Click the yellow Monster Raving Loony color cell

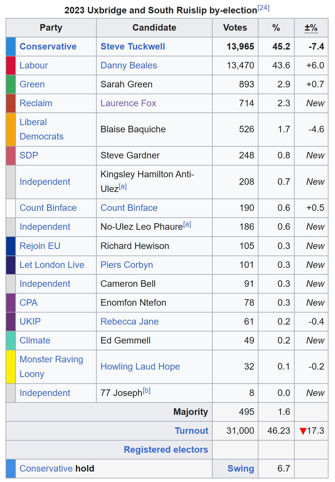(11, 367)
